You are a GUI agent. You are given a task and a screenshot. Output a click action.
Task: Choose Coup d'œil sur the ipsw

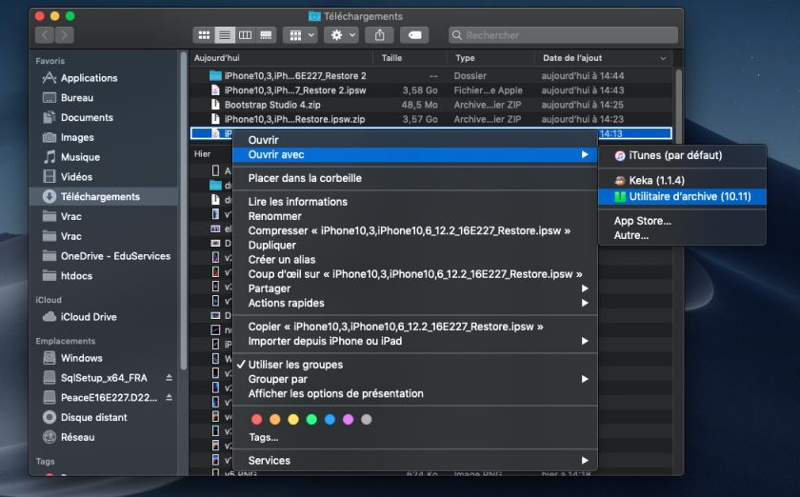(415, 274)
